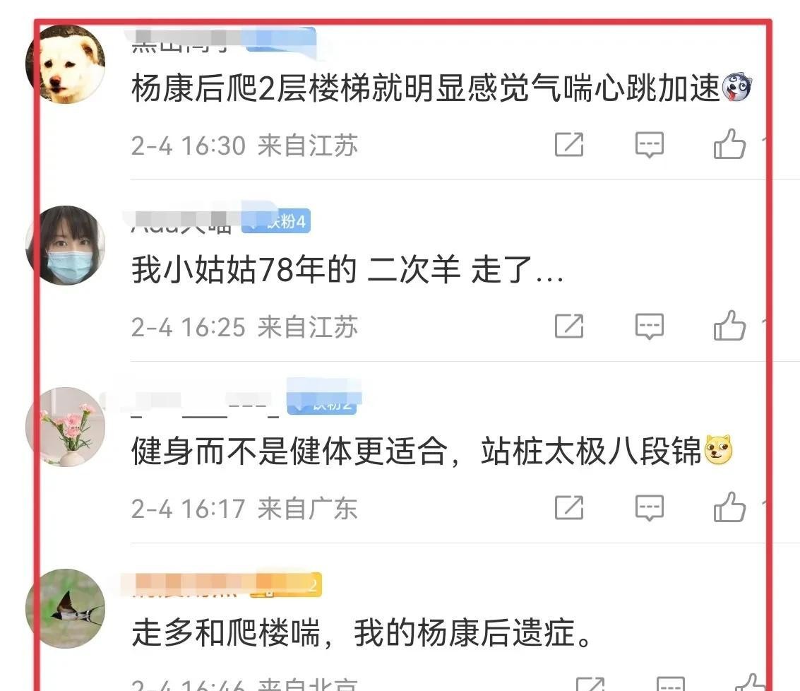Image resolution: width=800 pixels, height=691 pixels.
Task: Repost the 16:30 comment from 江苏
Action: click(569, 145)
